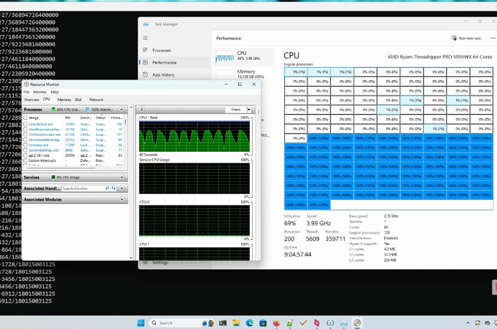The height and width of the screenshot is (329, 497).
Task: Expand the Associated Modules section
Action: [x=122, y=199]
